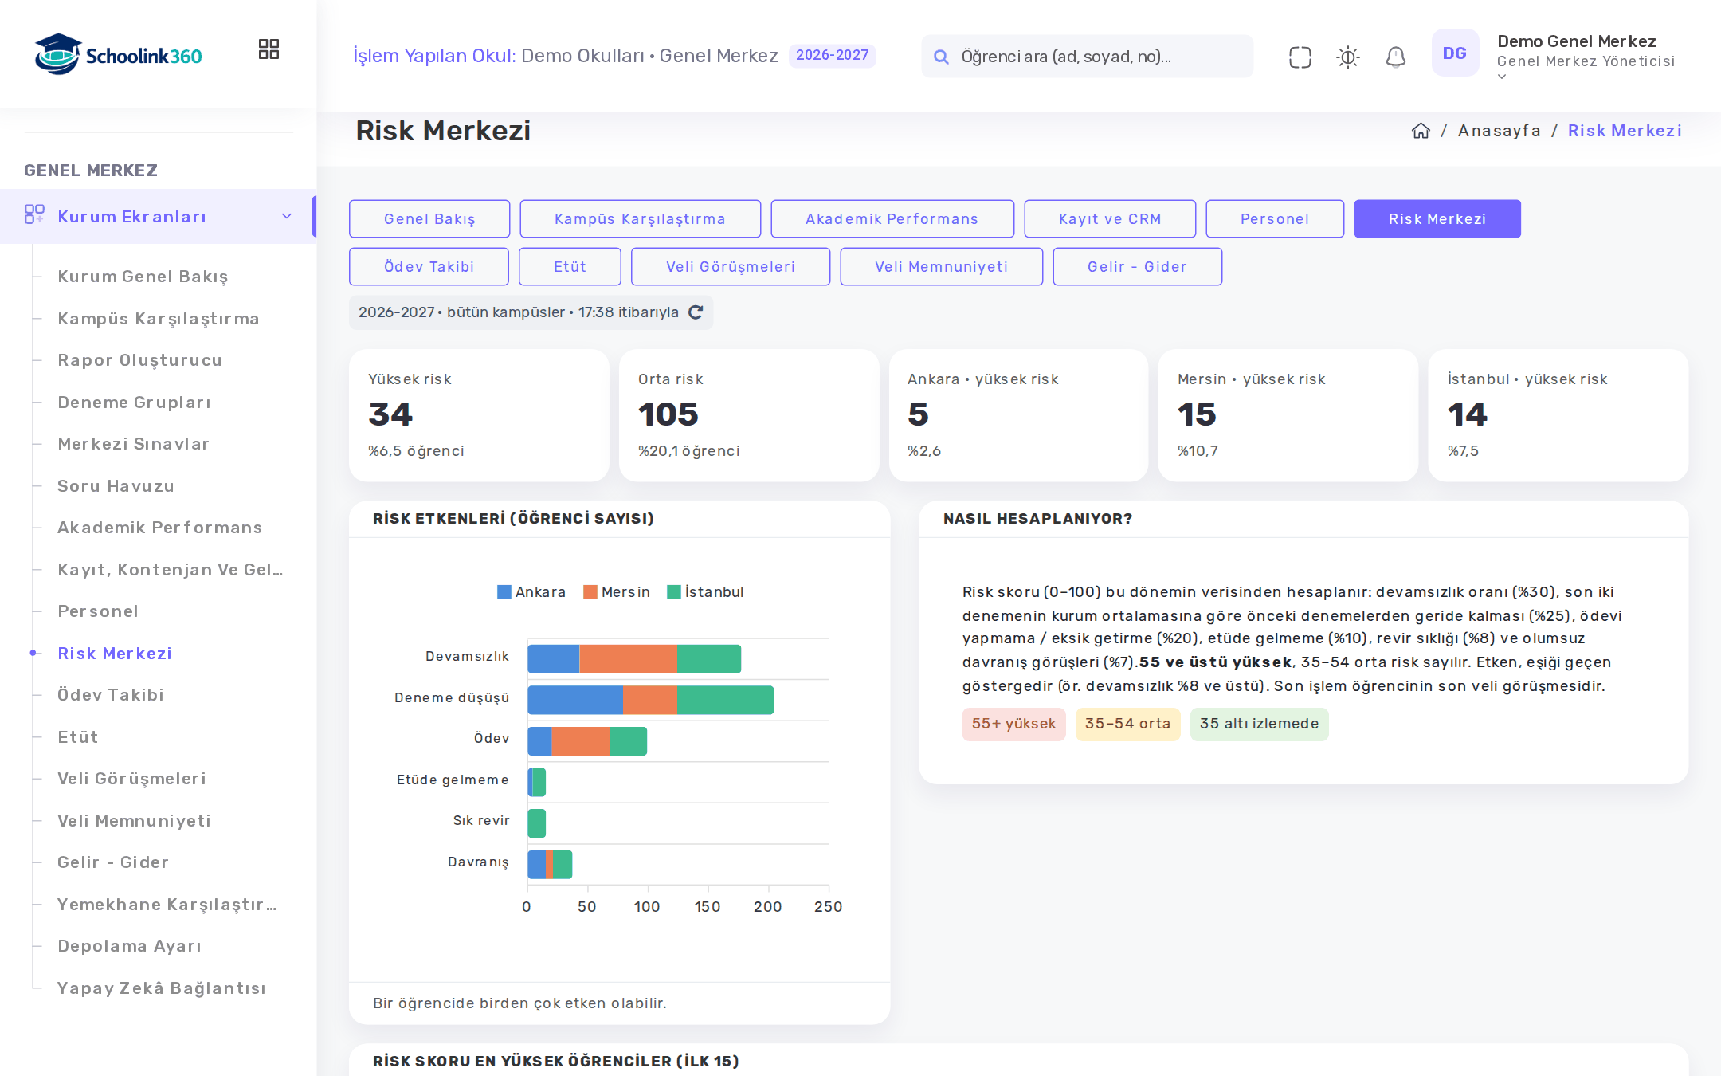Open Deneme Grupları in sidebar

(x=135, y=403)
